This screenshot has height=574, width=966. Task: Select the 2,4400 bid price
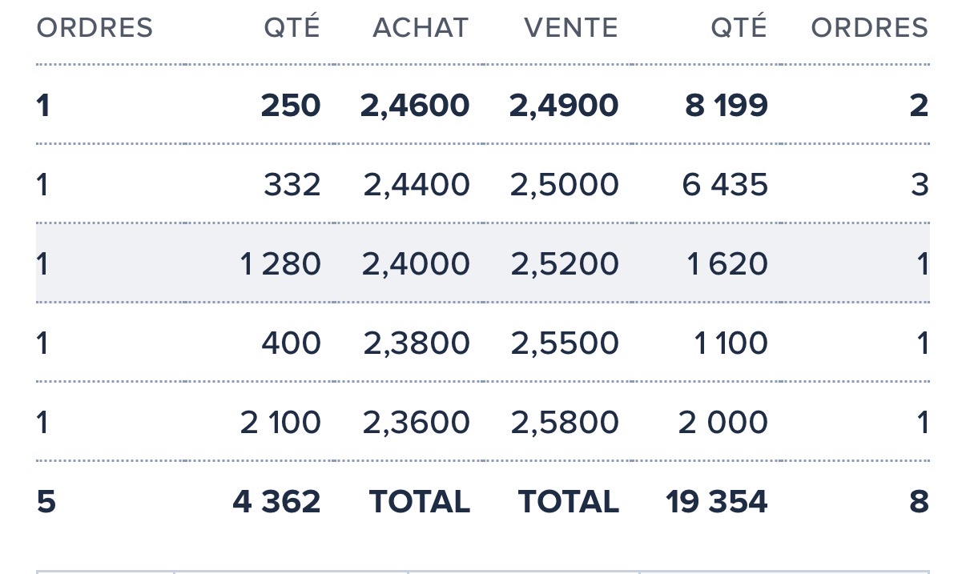pyautogui.click(x=417, y=185)
